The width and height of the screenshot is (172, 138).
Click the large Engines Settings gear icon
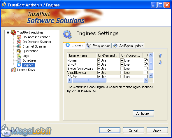68,35
